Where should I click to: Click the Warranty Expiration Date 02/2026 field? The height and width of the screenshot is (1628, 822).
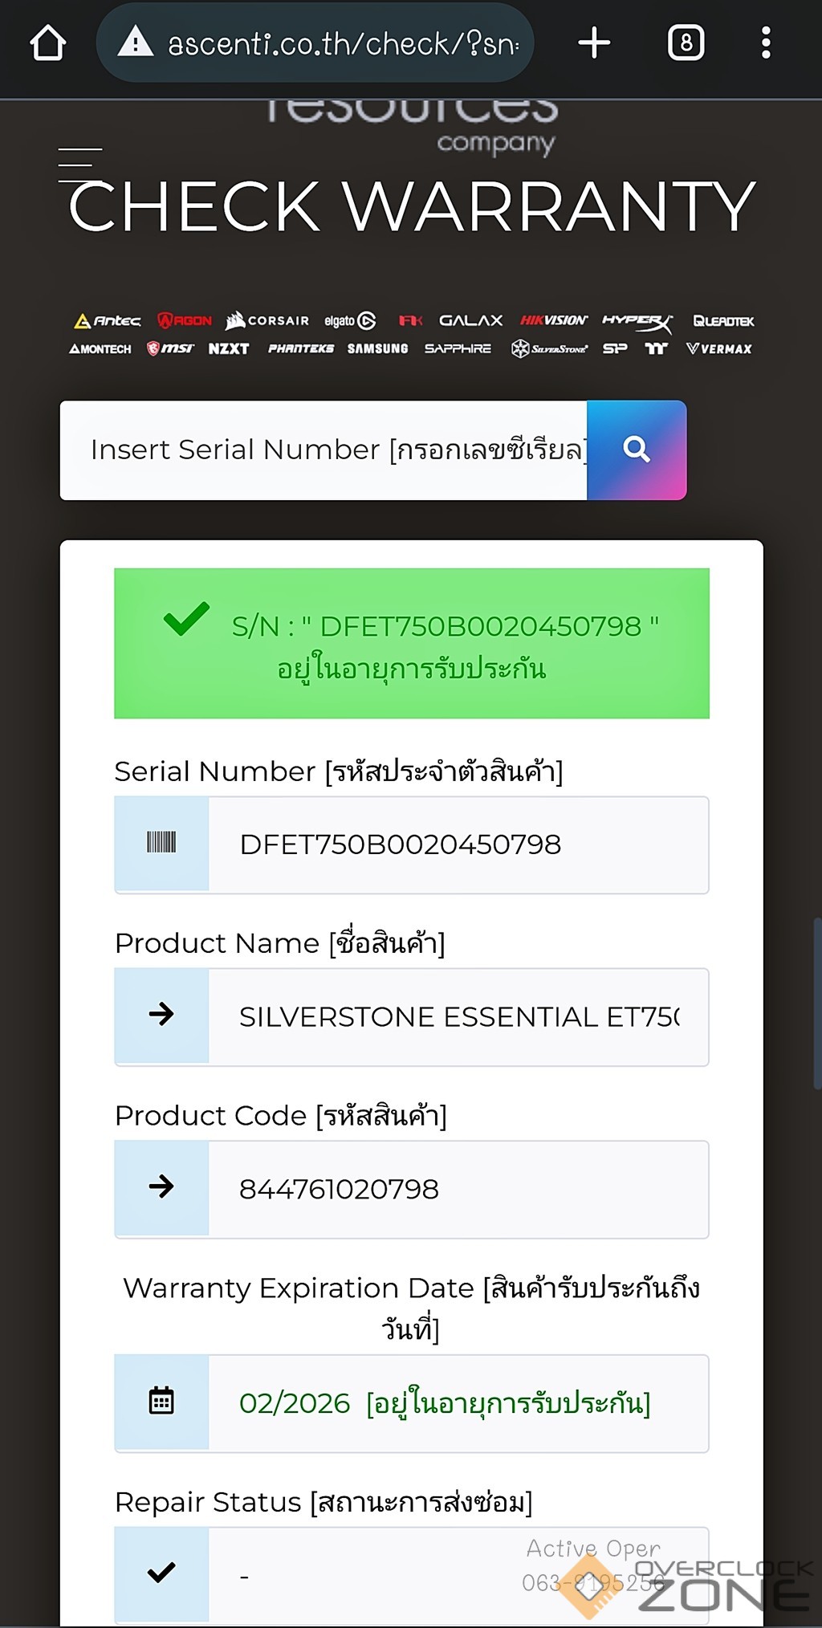458,1403
